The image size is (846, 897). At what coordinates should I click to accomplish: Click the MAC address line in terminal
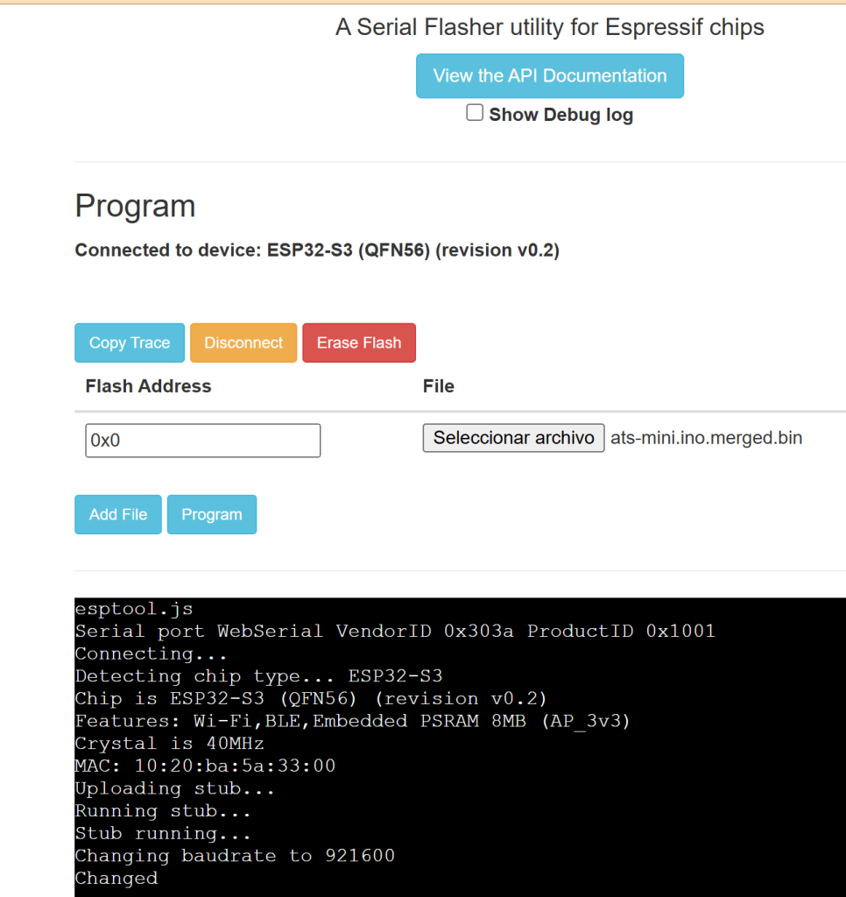click(205, 766)
